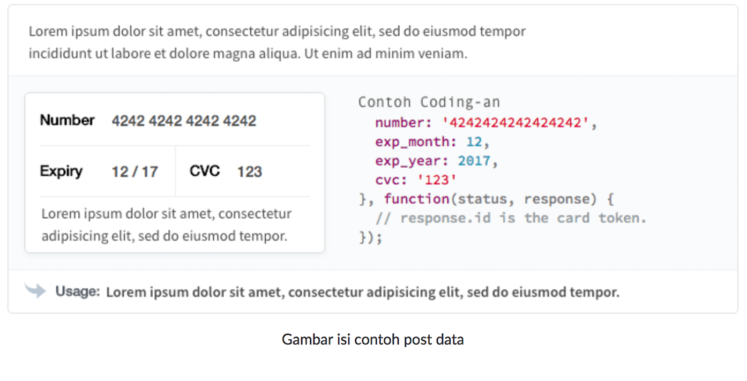Click the top Lorem ipsum intro paragraph
This screenshot has width=747, height=381.
tap(277, 42)
